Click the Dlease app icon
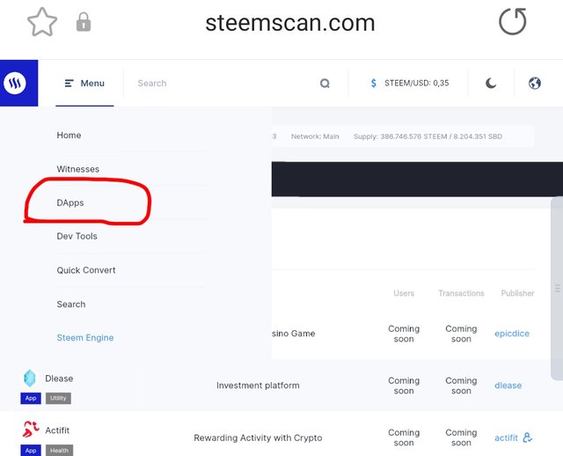The image size is (563, 456). pos(29,378)
